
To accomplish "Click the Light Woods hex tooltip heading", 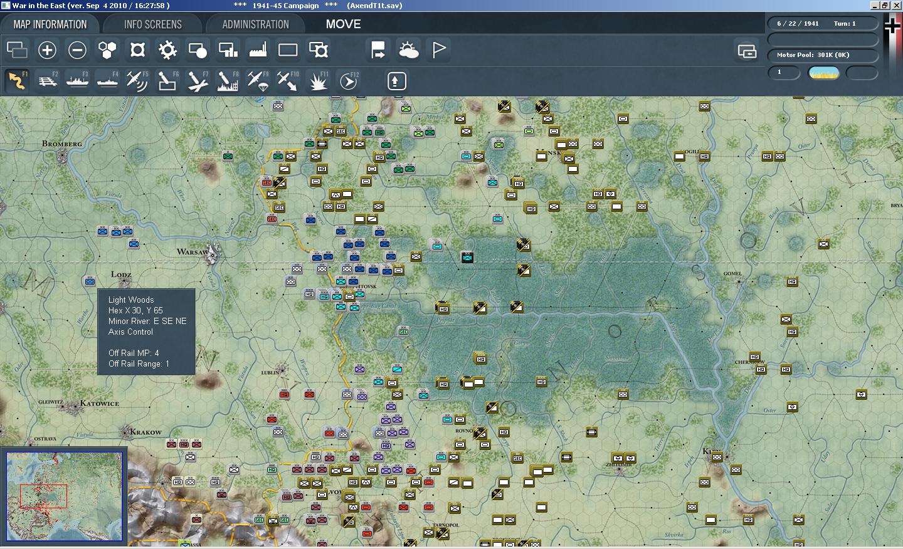I will (131, 300).
